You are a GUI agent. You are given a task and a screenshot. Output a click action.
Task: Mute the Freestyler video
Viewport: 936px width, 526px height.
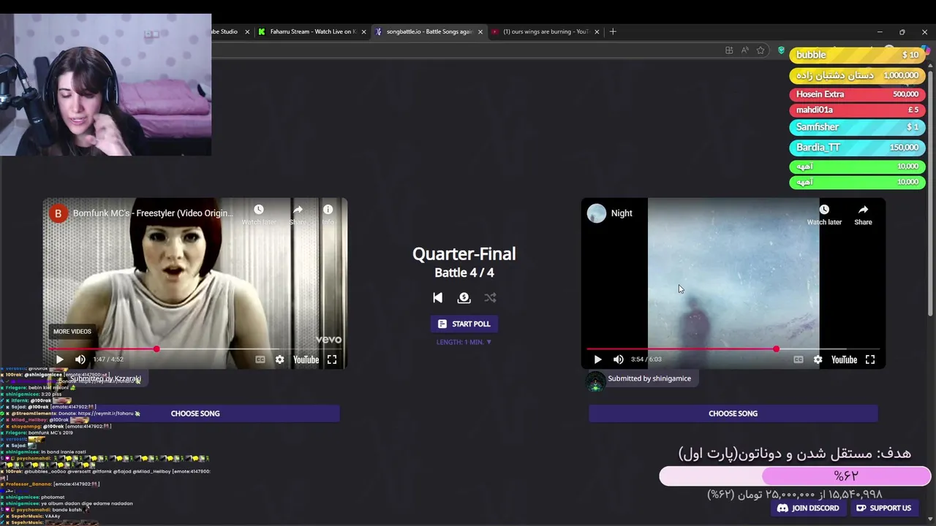(x=80, y=359)
